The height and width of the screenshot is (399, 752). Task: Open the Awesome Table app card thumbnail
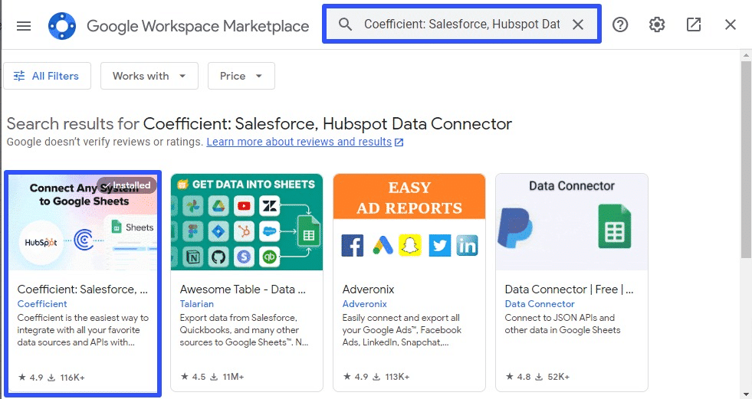tap(247, 222)
